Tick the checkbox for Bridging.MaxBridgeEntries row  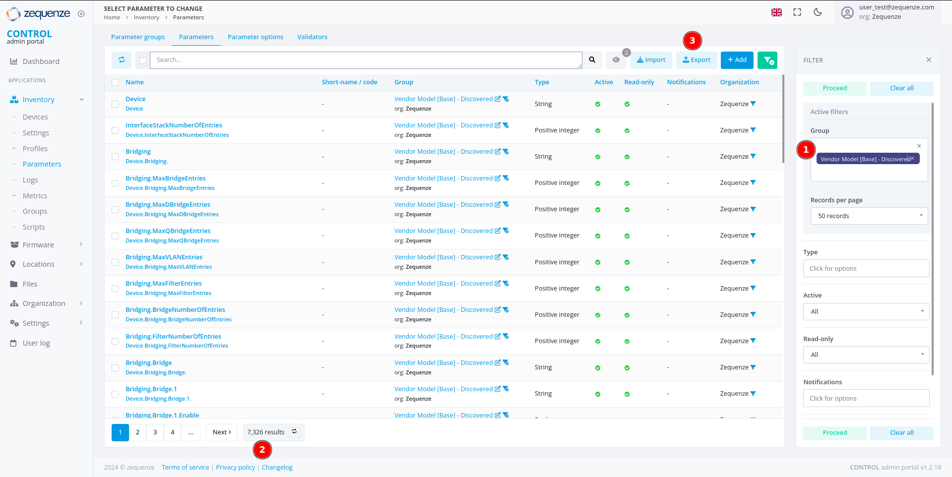(x=115, y=183)
